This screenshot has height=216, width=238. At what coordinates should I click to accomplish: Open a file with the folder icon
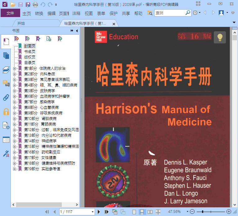[x=13, y=5]
